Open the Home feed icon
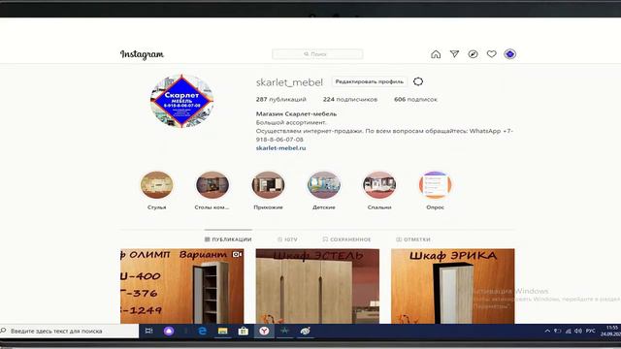 click(x=436, y=54)
